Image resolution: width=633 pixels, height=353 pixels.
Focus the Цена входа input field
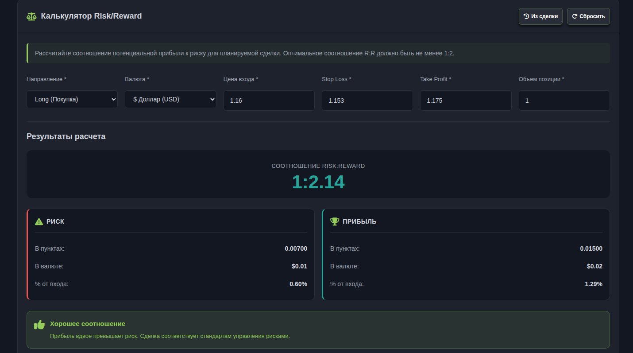pos(269,101)
